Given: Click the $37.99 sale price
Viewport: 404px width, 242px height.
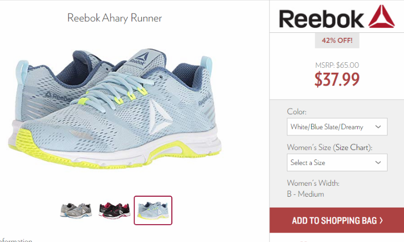Looking at the screenshot, I should [337, 79].
